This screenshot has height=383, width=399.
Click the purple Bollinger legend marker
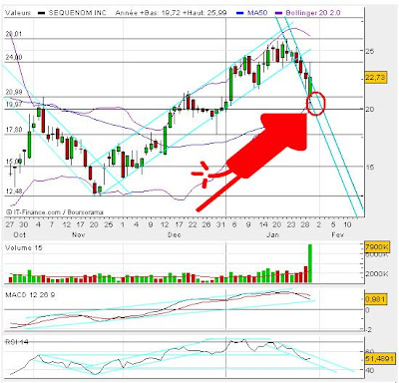pos(279,13)
